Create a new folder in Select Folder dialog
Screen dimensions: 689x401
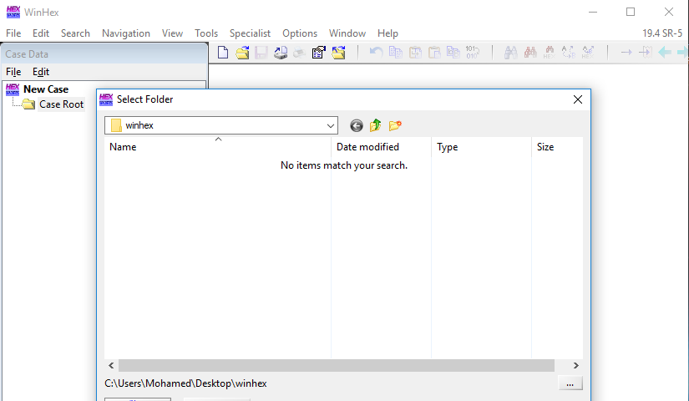(395, 125)
